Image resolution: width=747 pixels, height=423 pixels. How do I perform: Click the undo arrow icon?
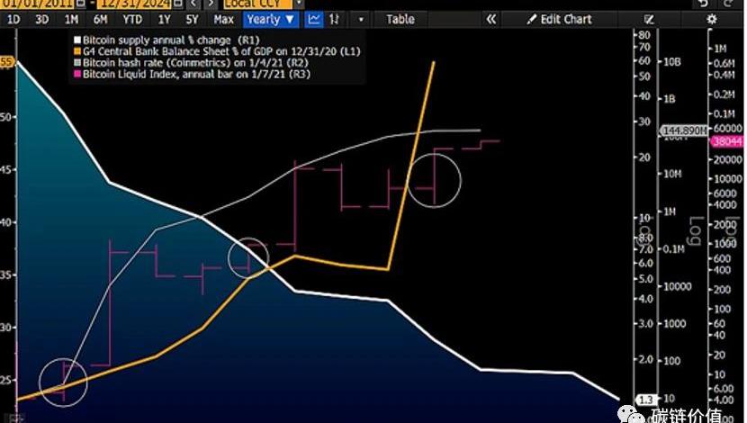703,4
